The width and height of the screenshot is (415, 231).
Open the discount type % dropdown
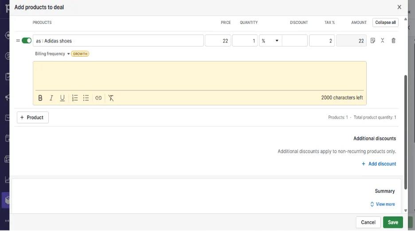270,41
